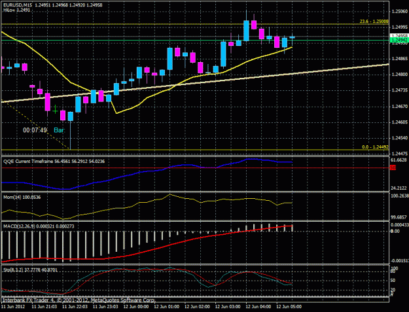Click the 1.24605 price scale value
Image resolution: width=409 pixels, height=312 pixels.
point(400,122)
